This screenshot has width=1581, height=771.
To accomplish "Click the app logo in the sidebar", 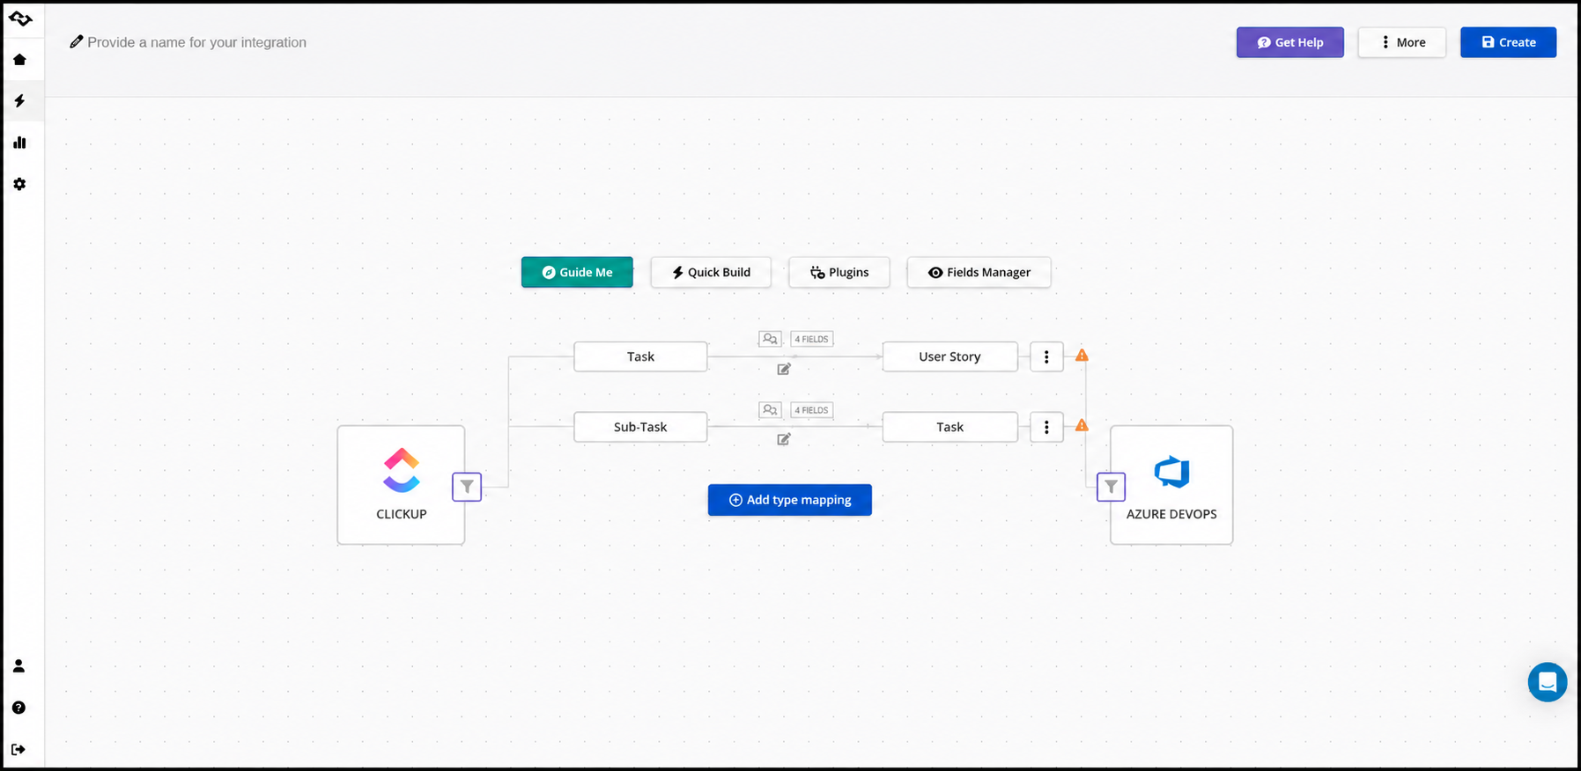I will [20, 18].
